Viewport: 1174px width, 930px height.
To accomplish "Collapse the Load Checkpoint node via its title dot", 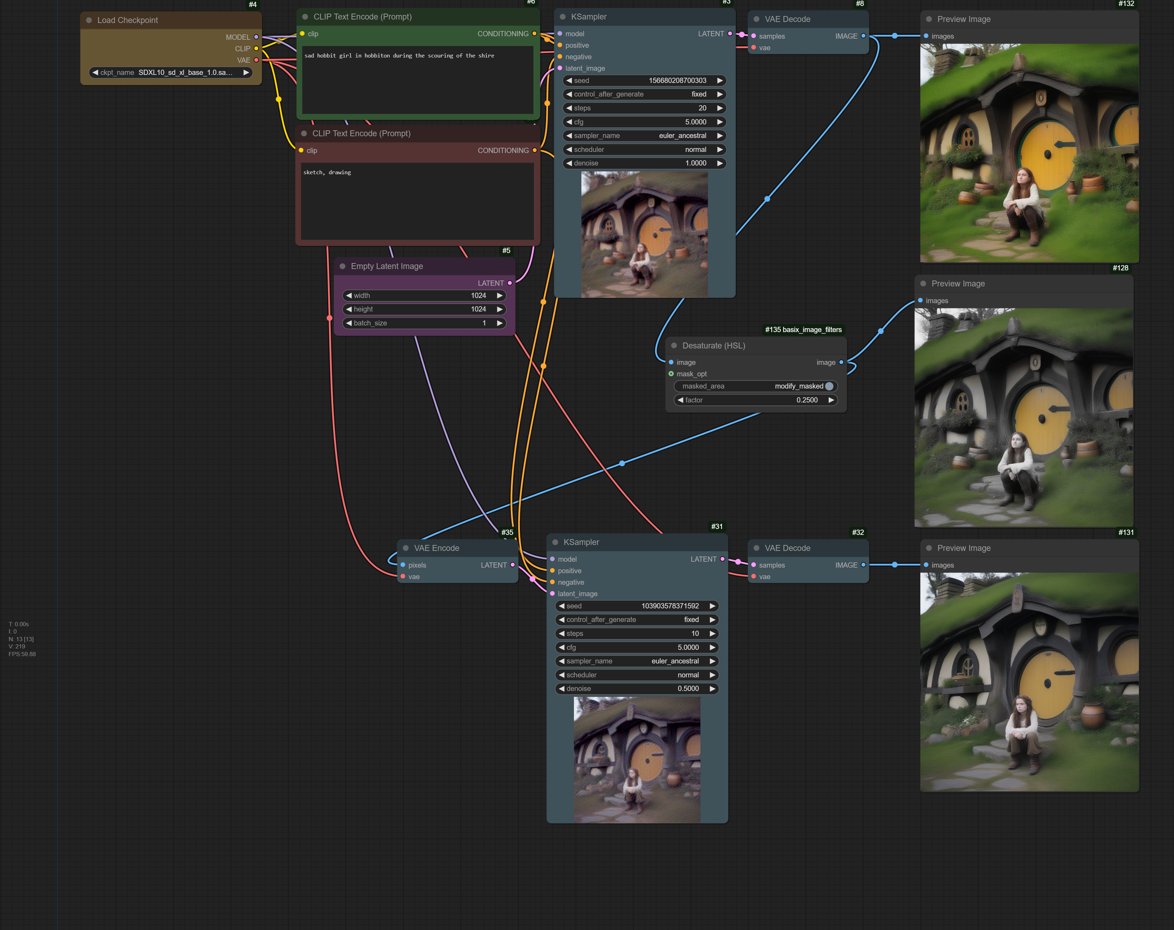I will pyautogui.click(x=89, y=20).
